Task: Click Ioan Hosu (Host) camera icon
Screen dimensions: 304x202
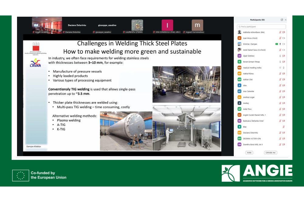Action: [284, 38]
